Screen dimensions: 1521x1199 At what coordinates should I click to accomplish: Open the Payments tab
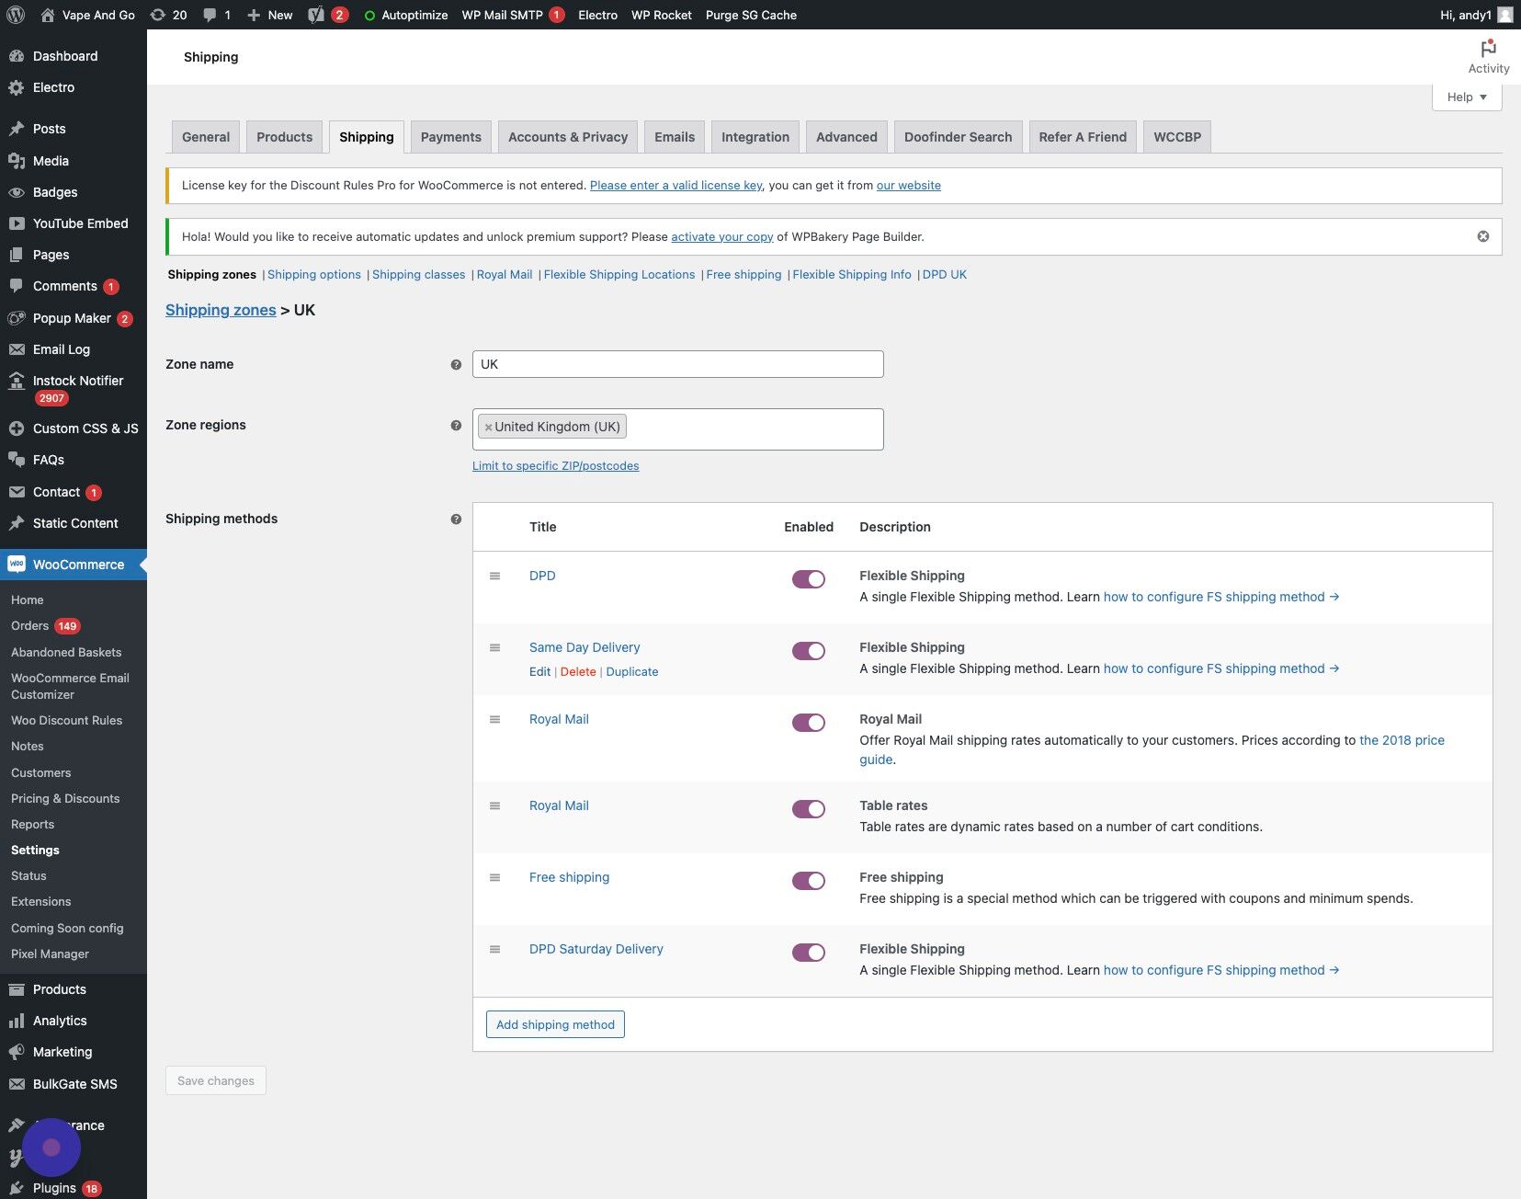[x=451, y=137]
